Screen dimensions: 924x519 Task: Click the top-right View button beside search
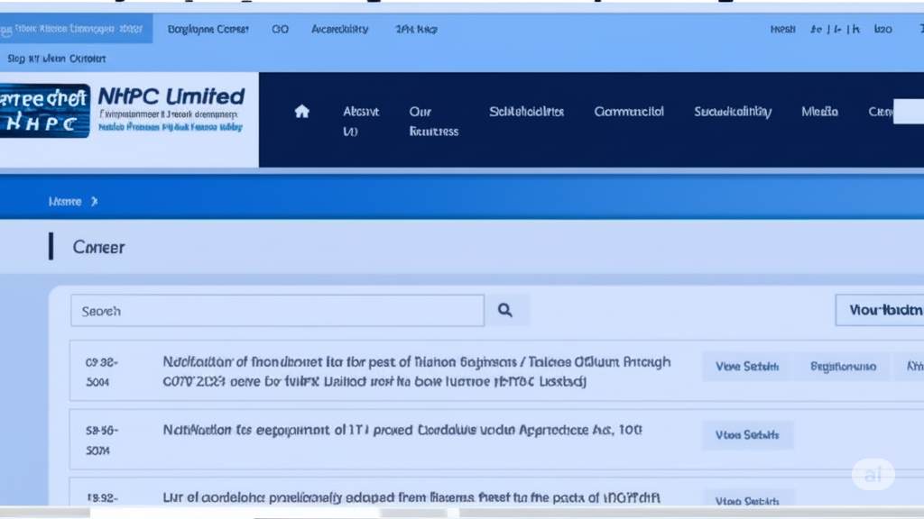[x=880, y=310]
